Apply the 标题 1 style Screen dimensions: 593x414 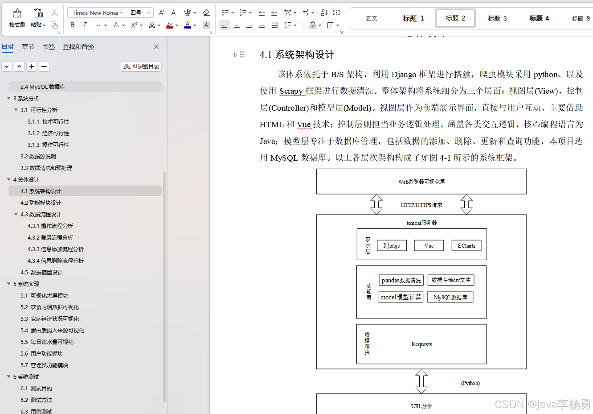413,18
